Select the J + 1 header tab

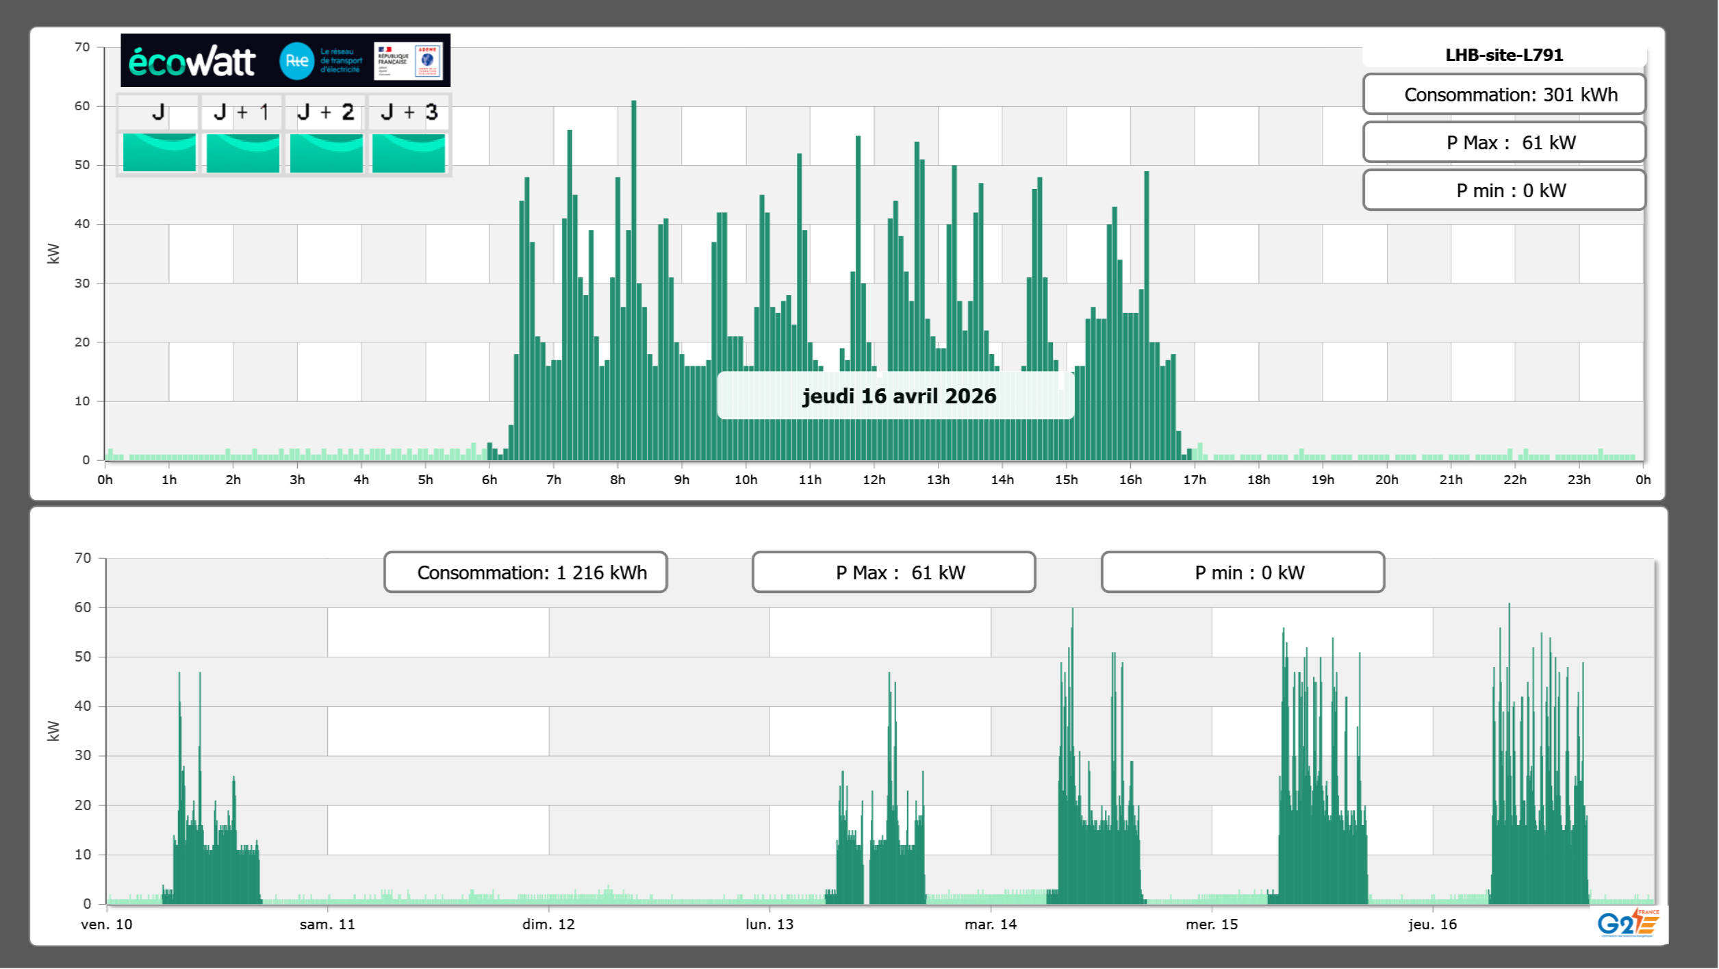(242, 112)
